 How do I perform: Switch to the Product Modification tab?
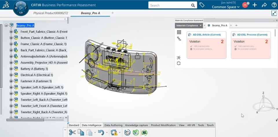(163, 125)
